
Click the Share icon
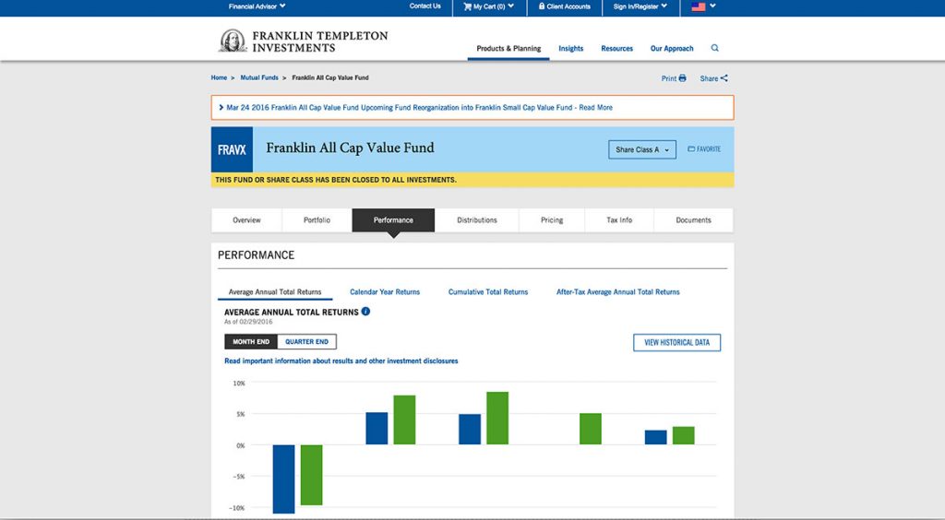724,78
